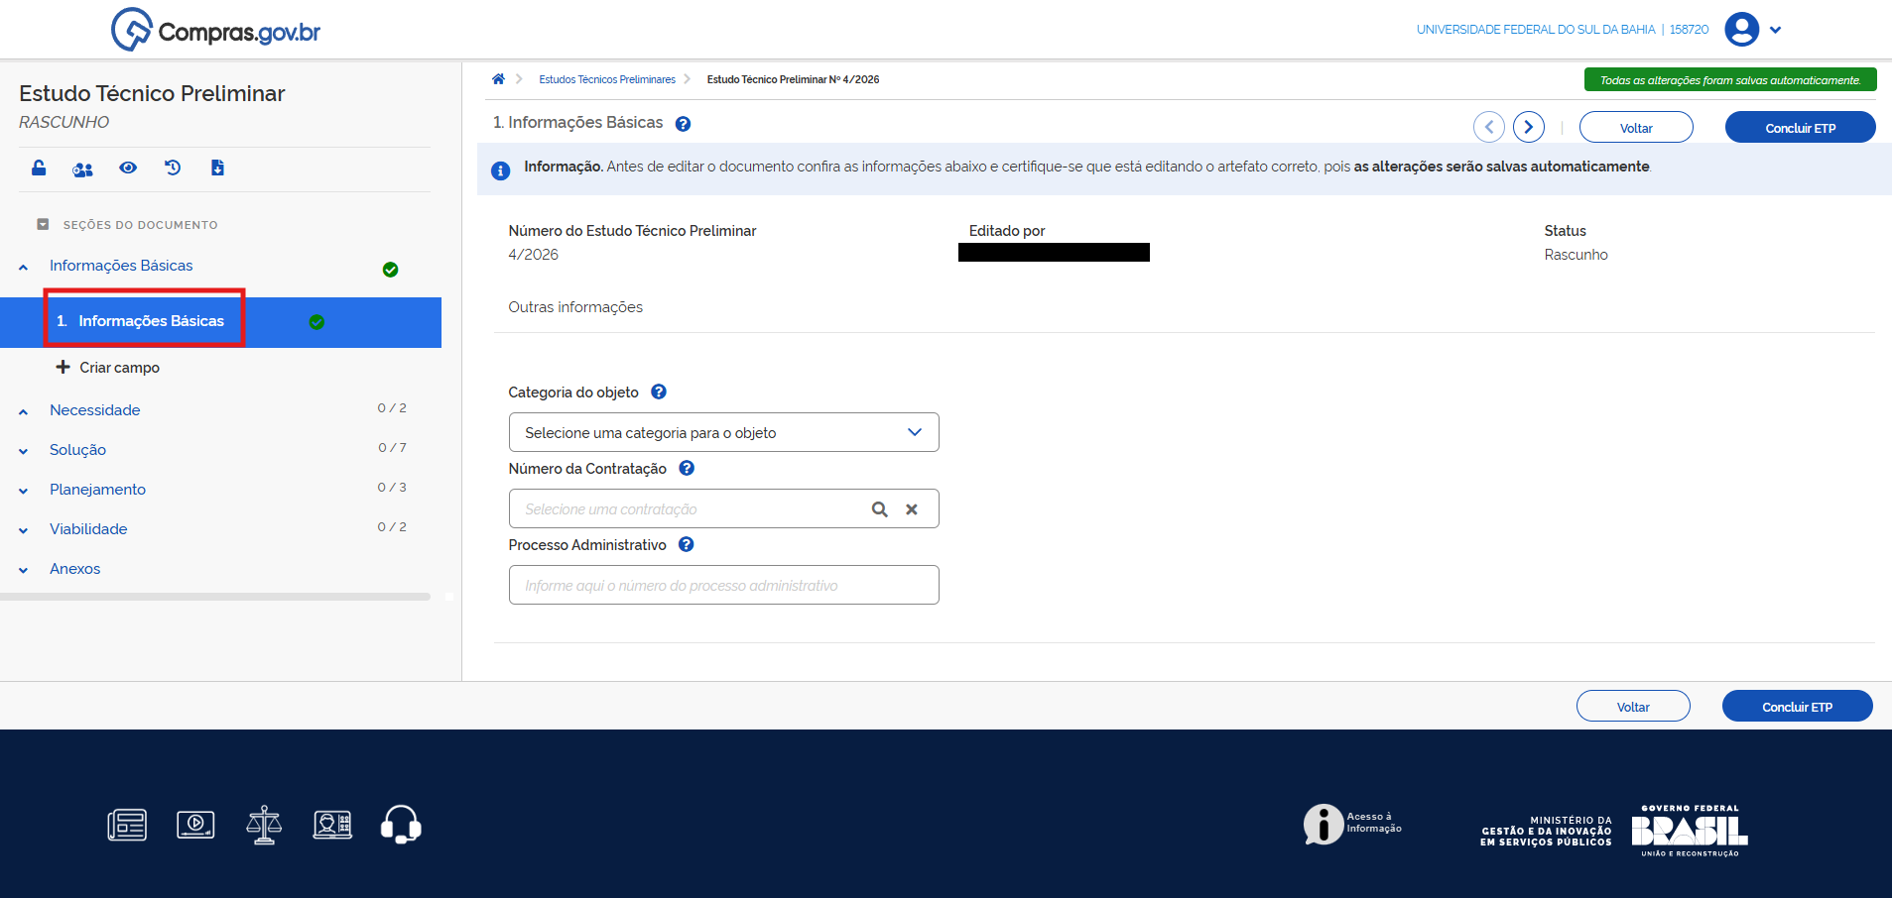
Task: Collapse the Seções do Documento toggle
Action: [43, 225]
